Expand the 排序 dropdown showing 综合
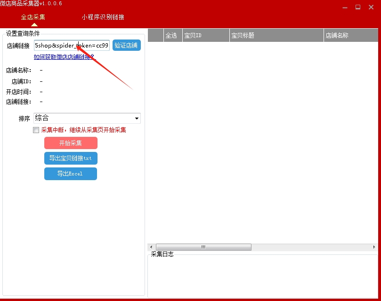 [x=87, y=118]
